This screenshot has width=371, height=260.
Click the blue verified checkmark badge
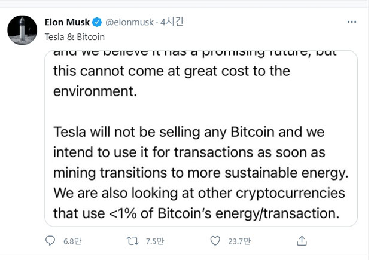[x=97, y=22]
